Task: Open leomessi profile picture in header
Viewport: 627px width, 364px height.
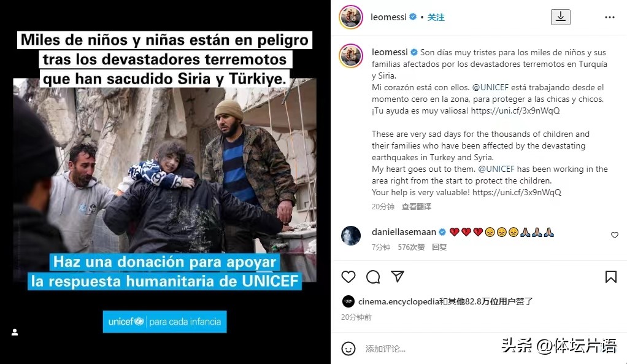Action: (351, 17)
